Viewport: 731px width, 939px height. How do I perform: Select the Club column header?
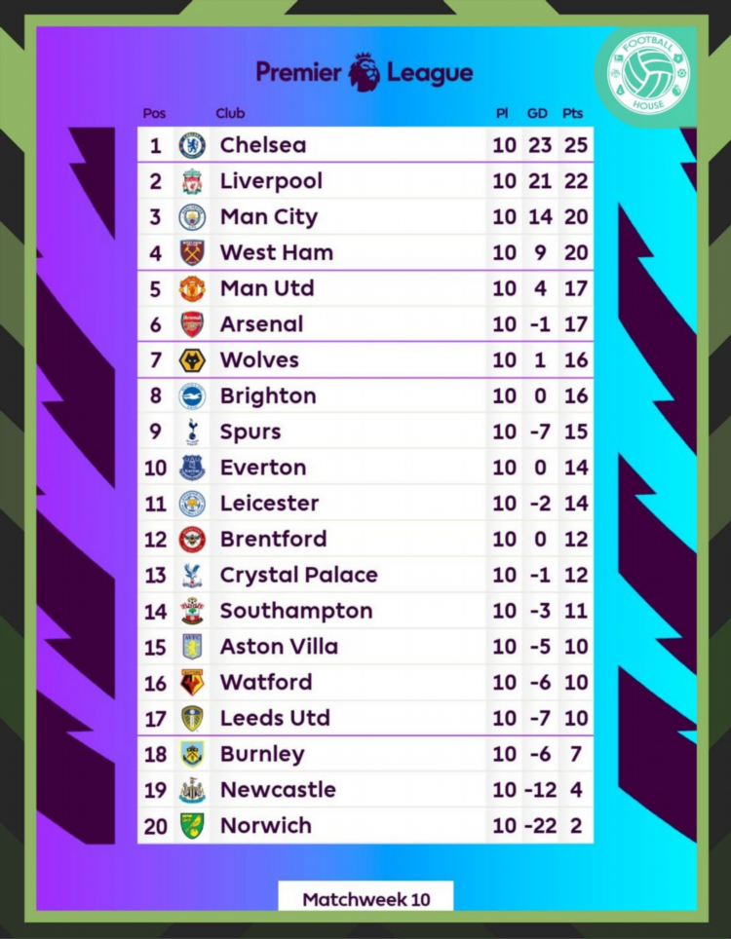231,113
